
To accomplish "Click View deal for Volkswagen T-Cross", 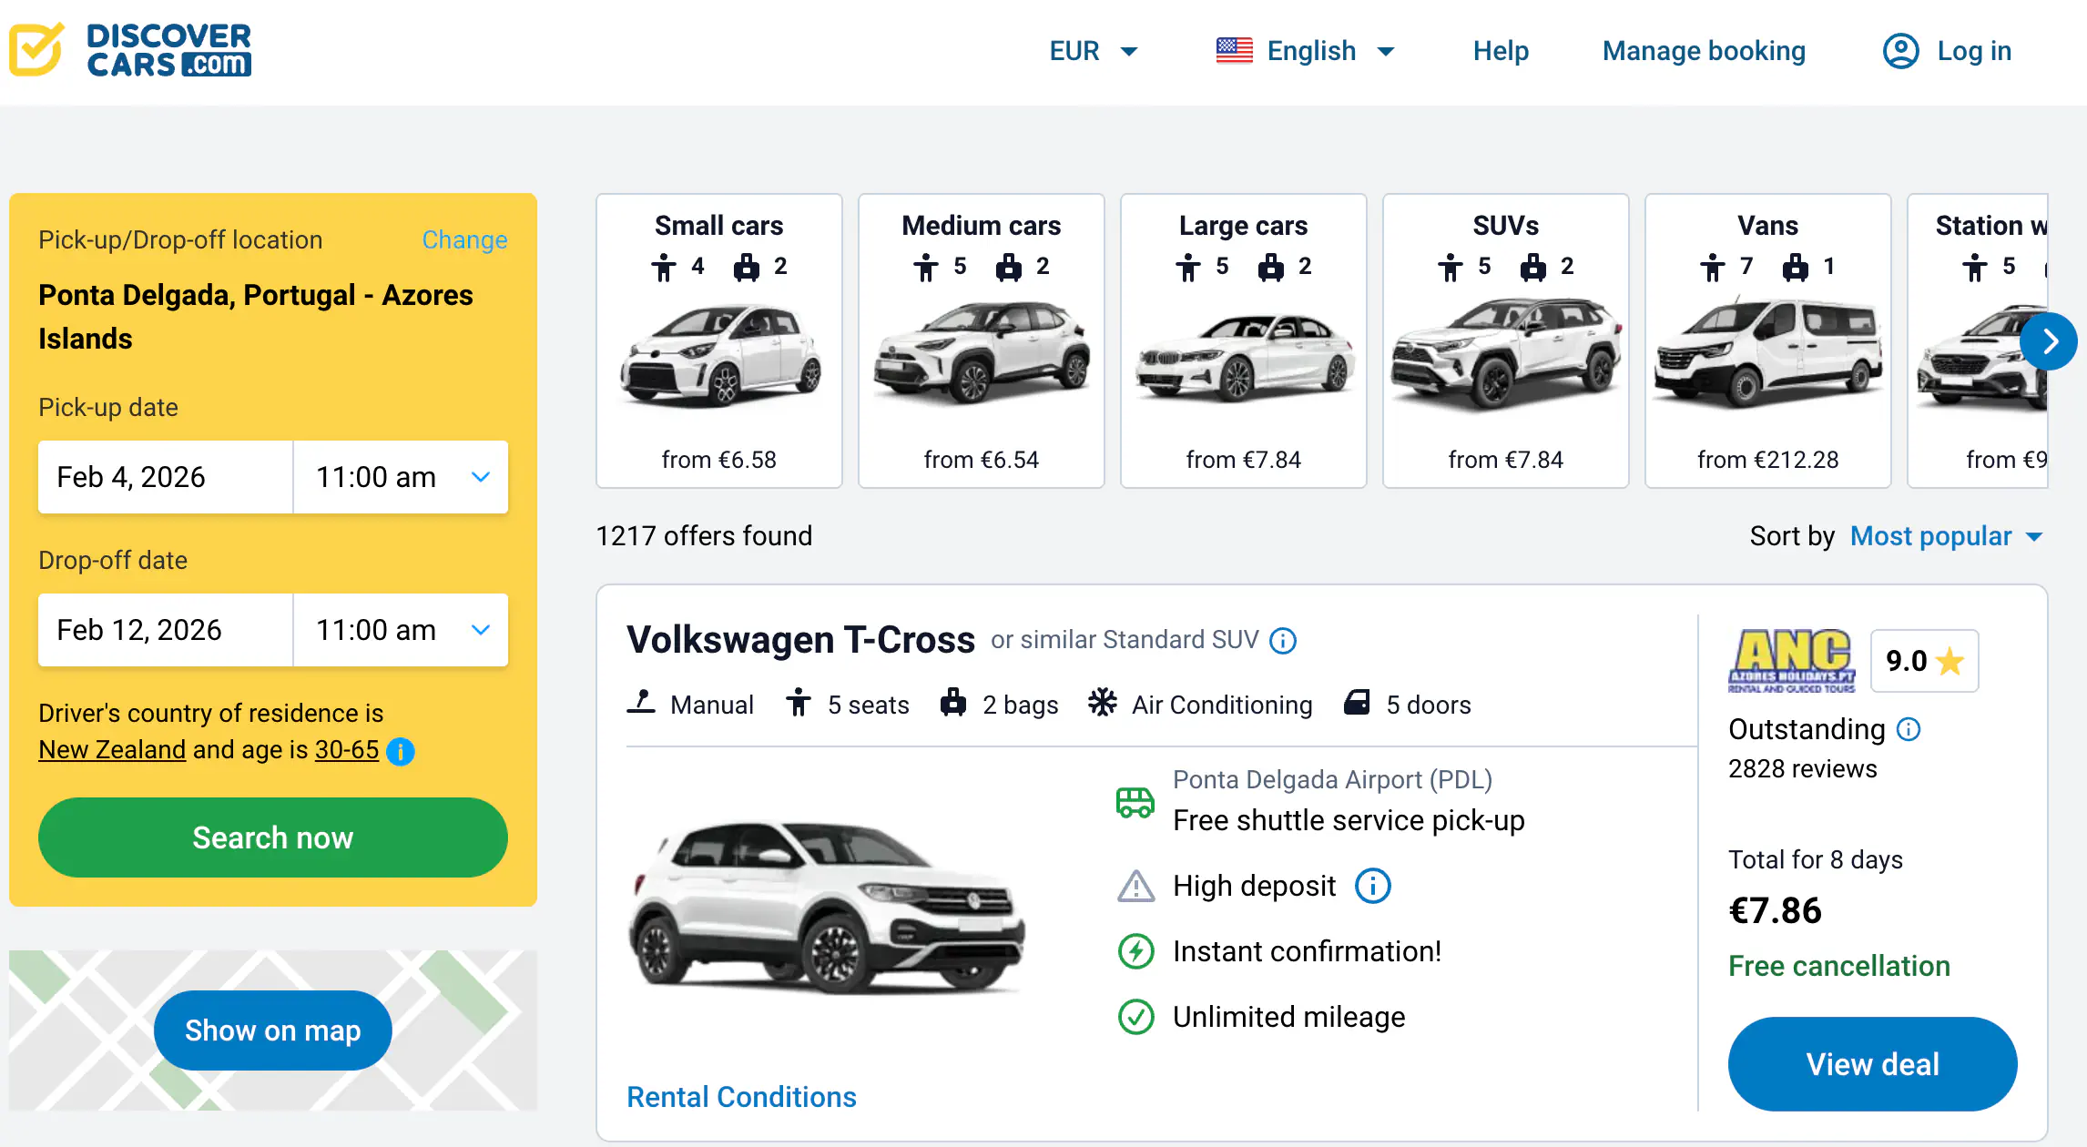I will [x=1873, y=1064].
